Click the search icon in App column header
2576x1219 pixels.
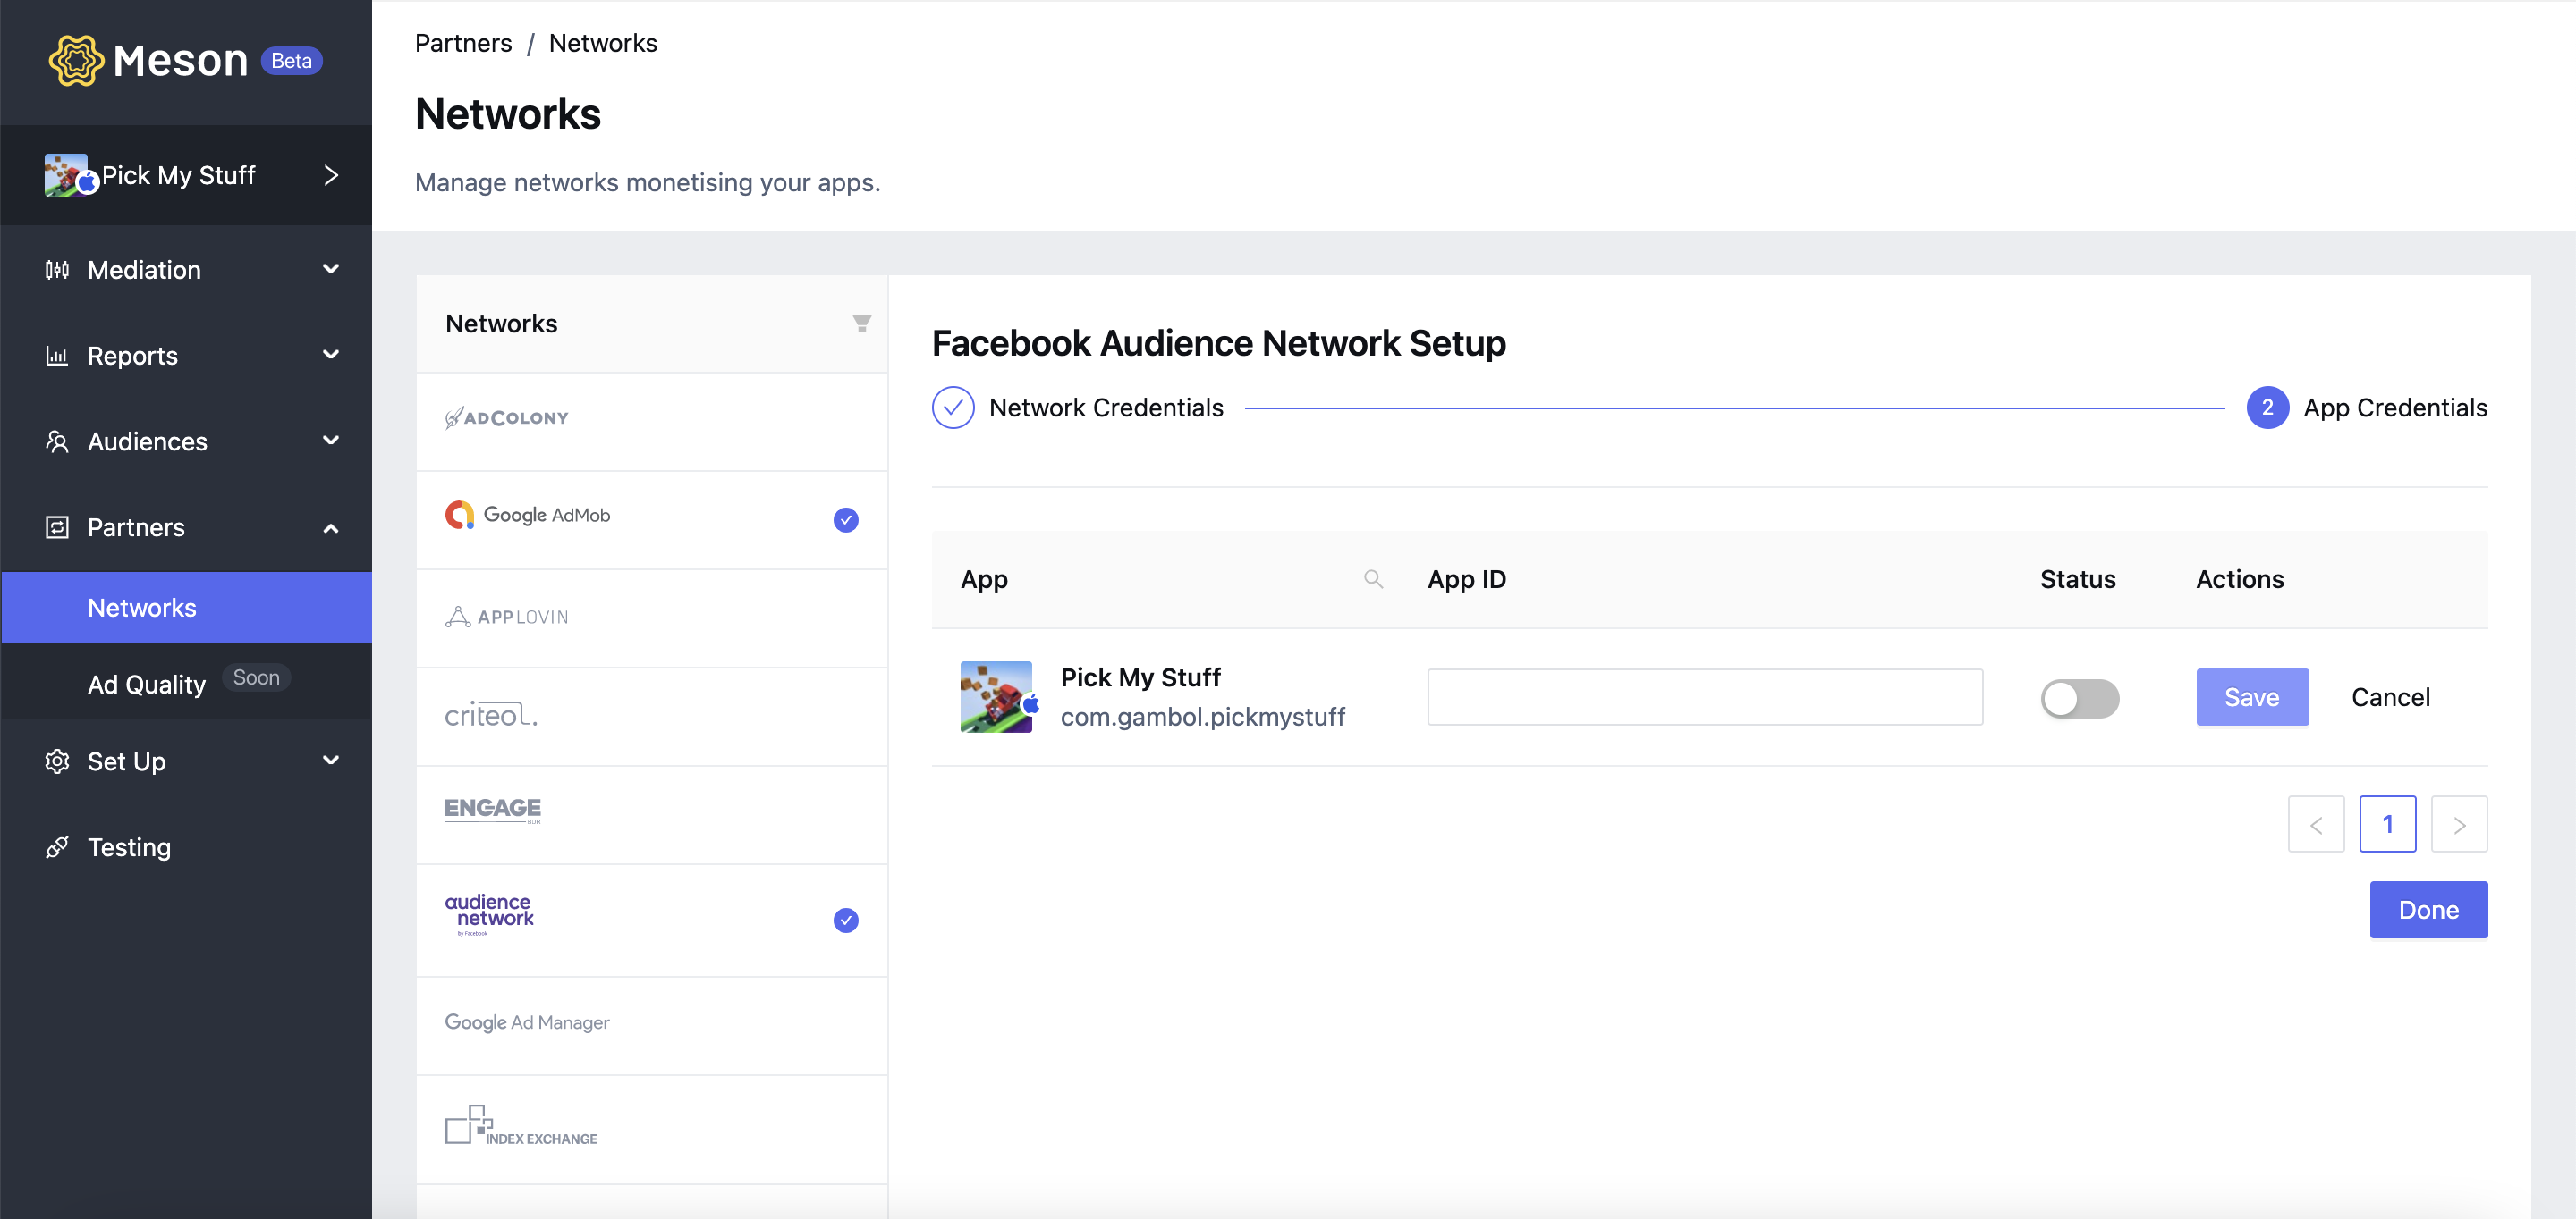1373,578
